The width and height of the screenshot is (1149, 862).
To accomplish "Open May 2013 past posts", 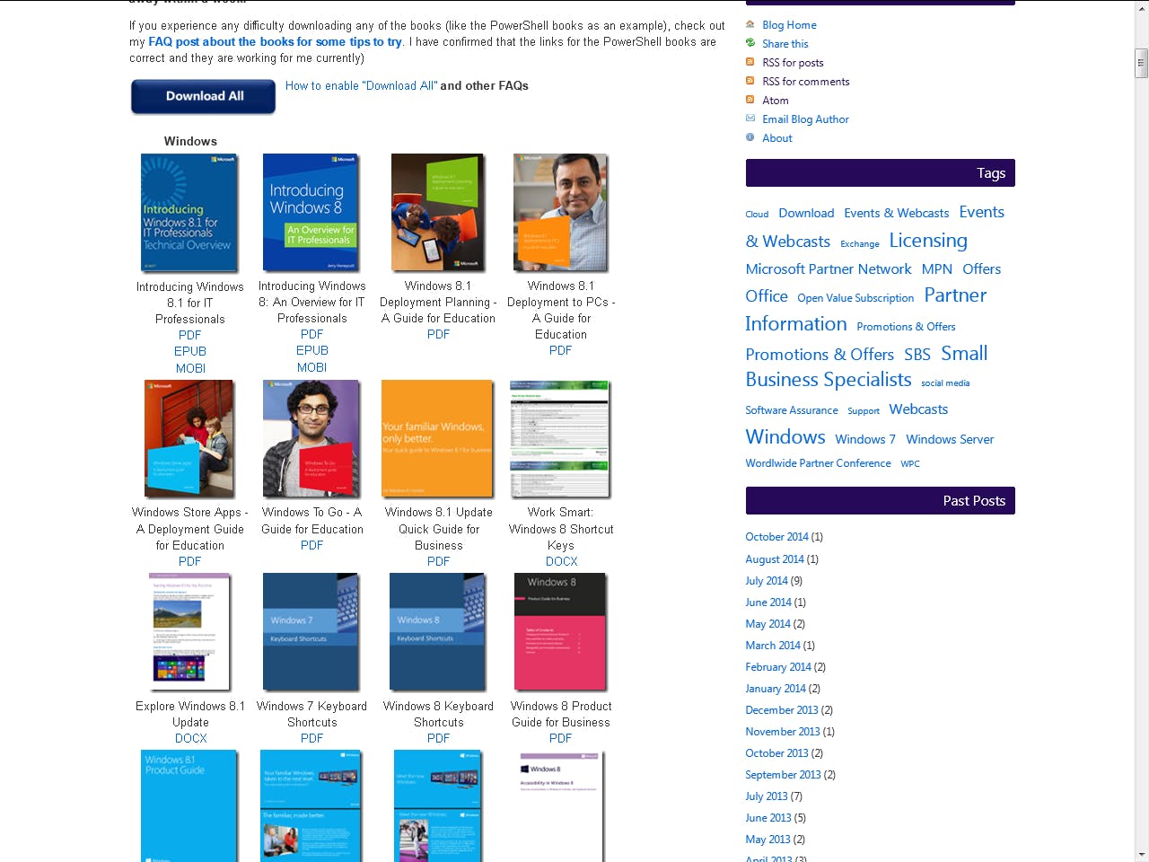I will (x=767, y=840).
